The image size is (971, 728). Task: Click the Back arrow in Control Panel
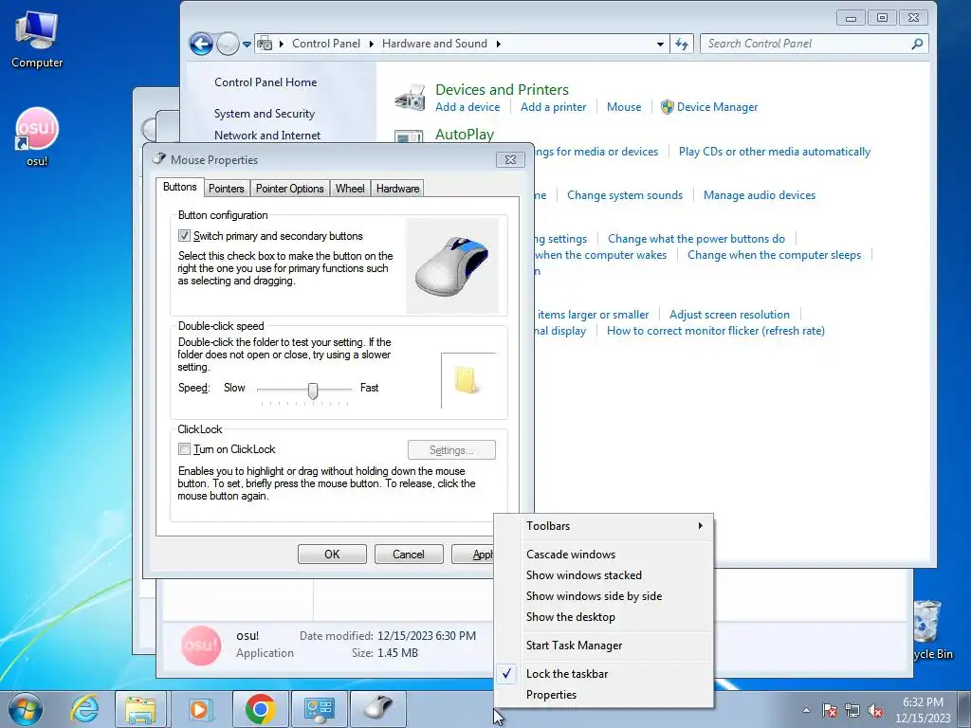pyautogui.click(x=201, y=44)
